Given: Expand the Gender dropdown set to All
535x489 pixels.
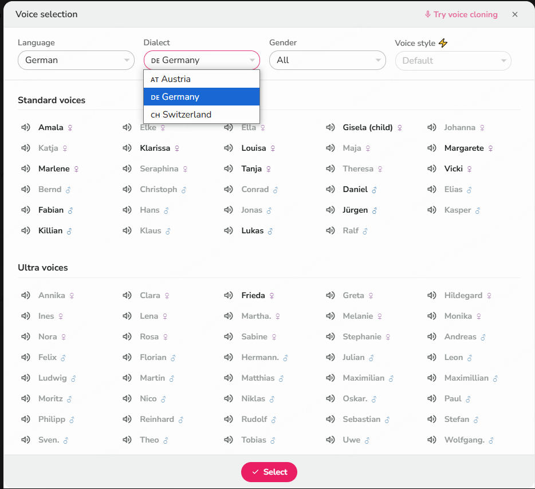Looking at the screenshot, I should (327, 60).
